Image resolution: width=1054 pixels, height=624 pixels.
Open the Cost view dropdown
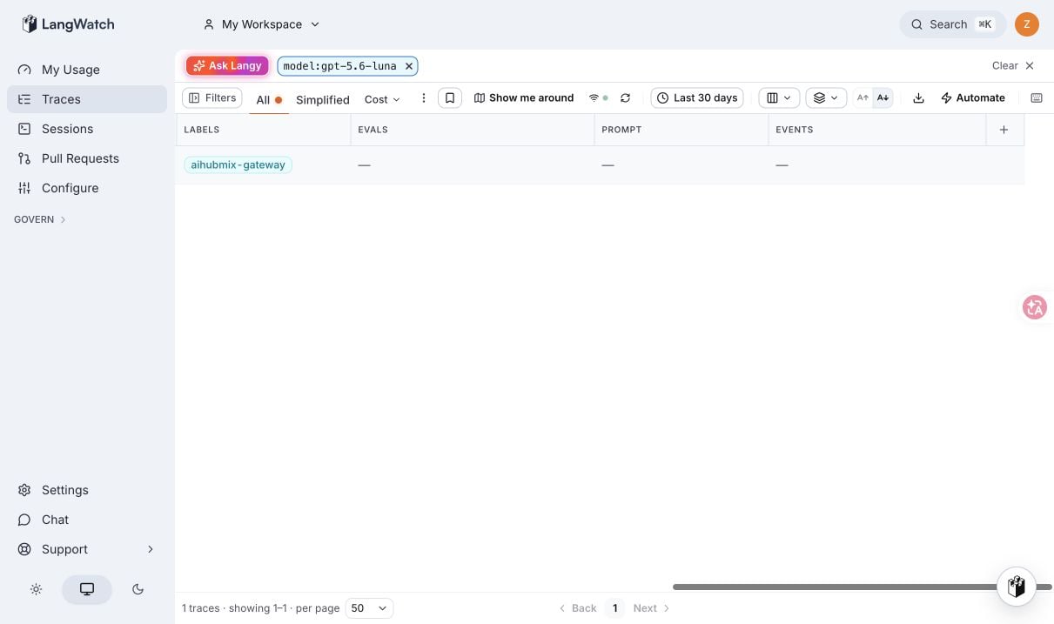point(383,99)
